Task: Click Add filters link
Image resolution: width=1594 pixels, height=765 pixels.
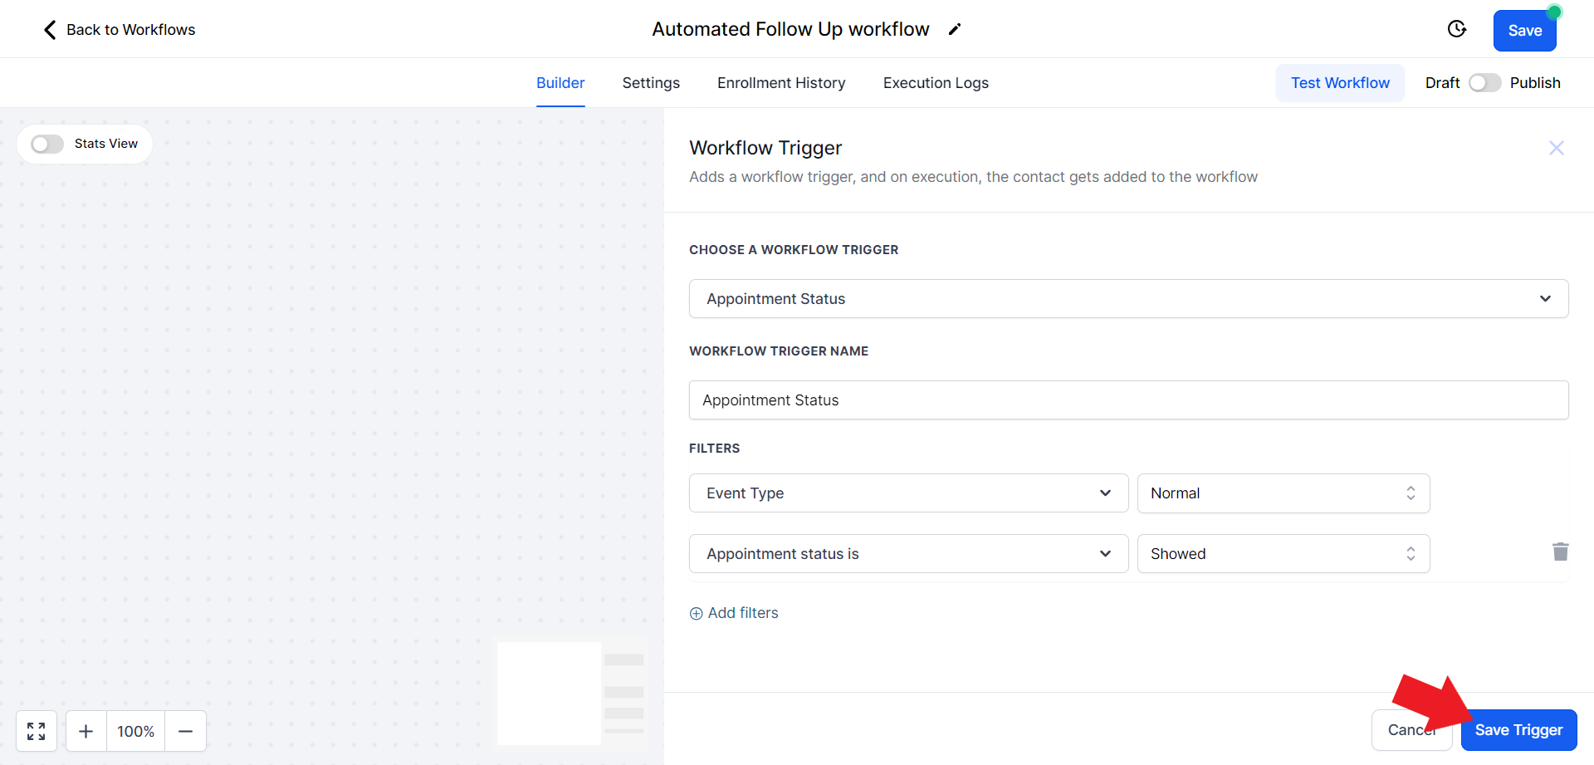Action: pyautogui.click(x=734, y=613)
